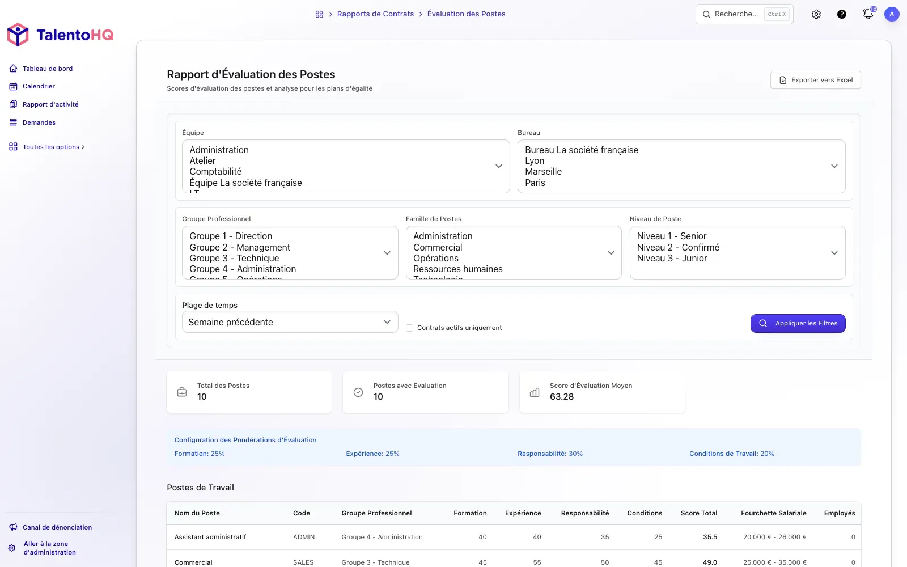
Task: Expand Toutes les options chevron
Action: coord(83,147)
